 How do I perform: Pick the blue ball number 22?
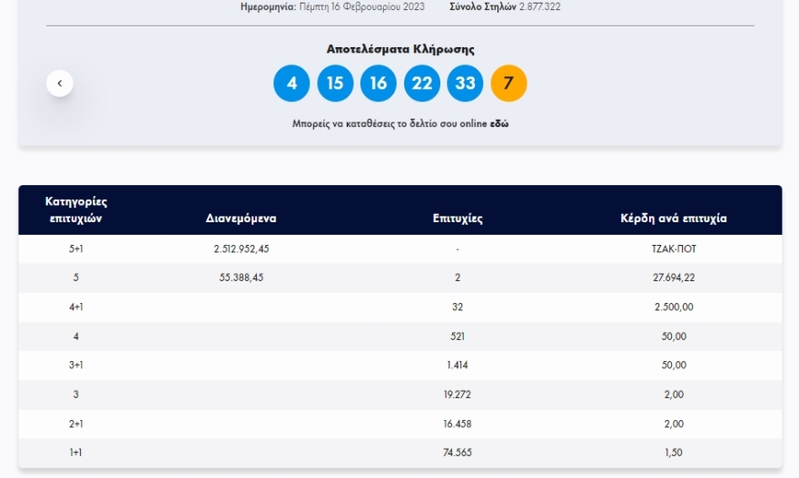[x=421, y=83]
